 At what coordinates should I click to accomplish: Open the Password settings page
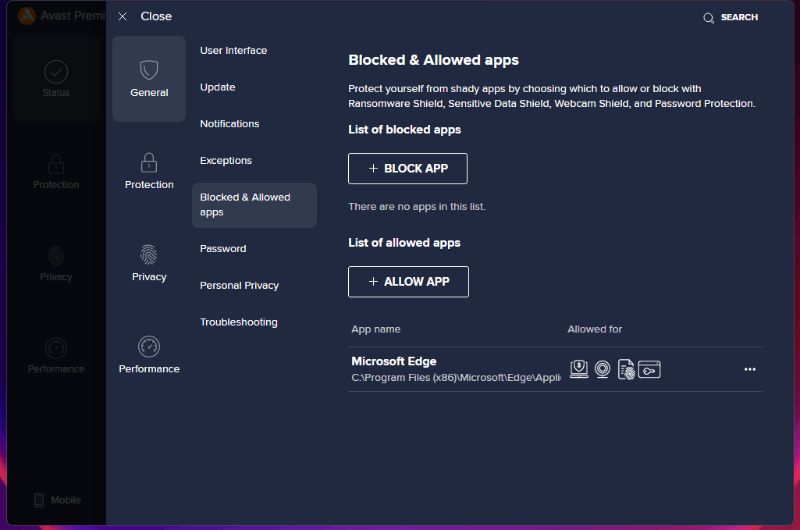click(x=223, y=249)
